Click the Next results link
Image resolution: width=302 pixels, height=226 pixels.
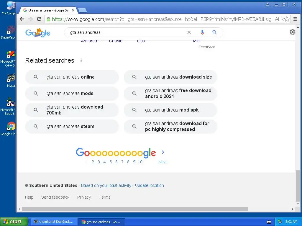coord(163,162)
